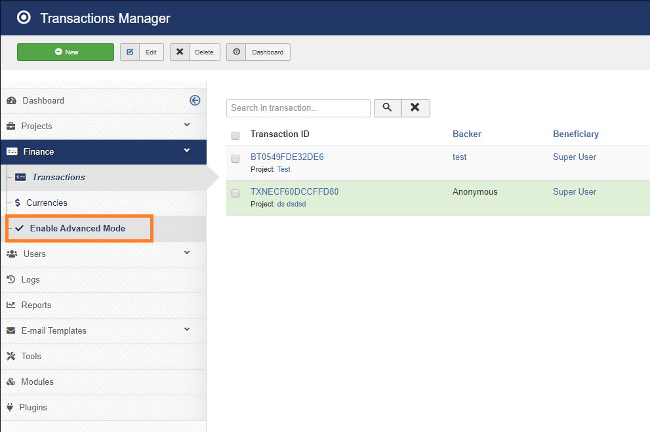The height and width of the screenshot is (432, 650).
Task: Open the Test project link
Action: 283,169
